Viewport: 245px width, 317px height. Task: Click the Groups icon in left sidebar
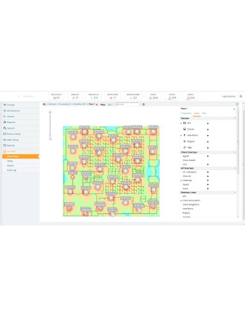click(5, 105)
